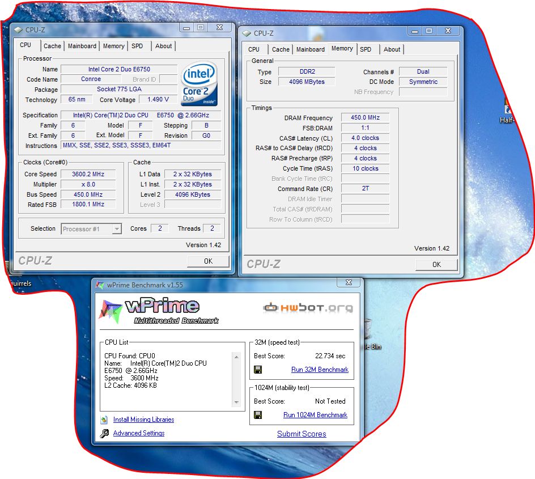Click the Core Voltage value 1.490 V
This screenshot has height=479, width=535.
tap(158, 99)
